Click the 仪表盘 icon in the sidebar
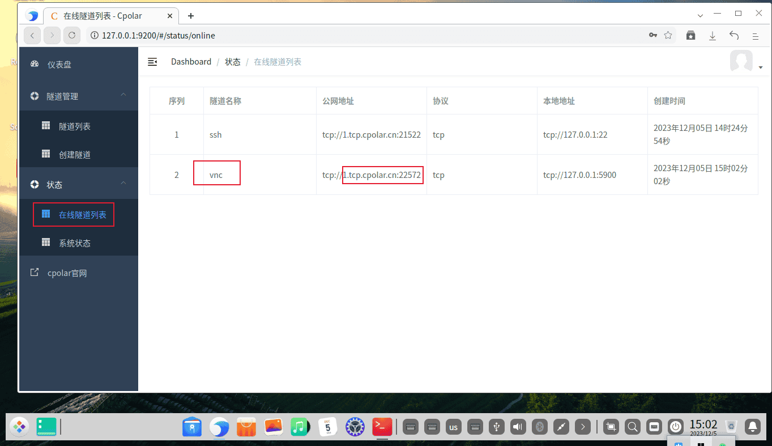Screen dimensions: 772x446 [35, 64]
